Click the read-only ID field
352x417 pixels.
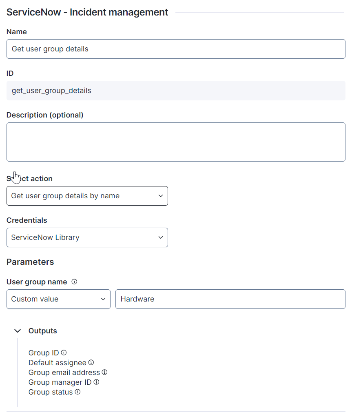[x=176, y=91]
